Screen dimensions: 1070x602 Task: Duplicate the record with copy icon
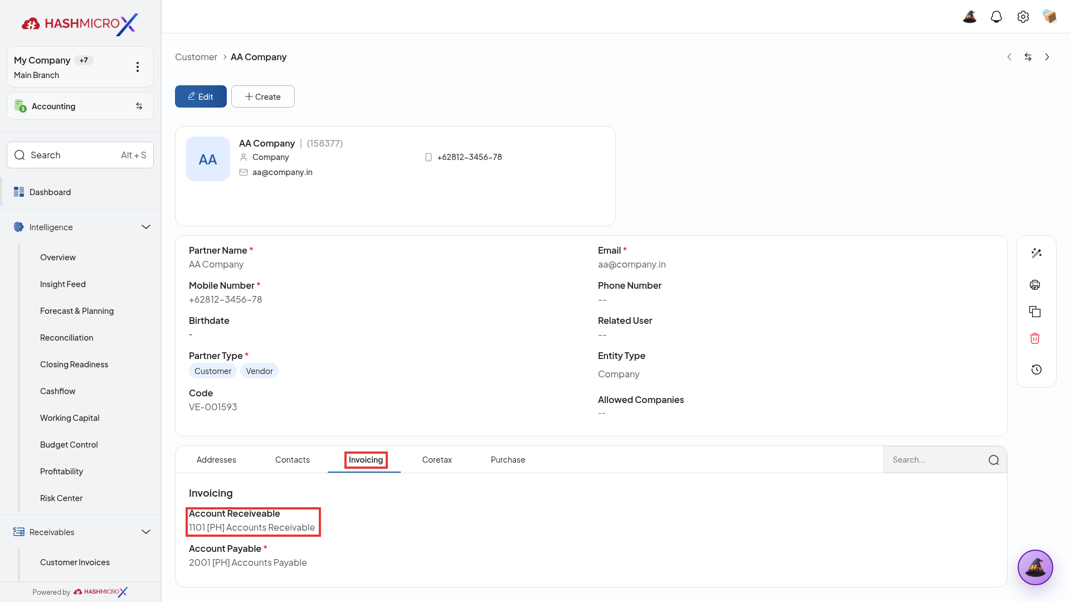[1035, 312]
